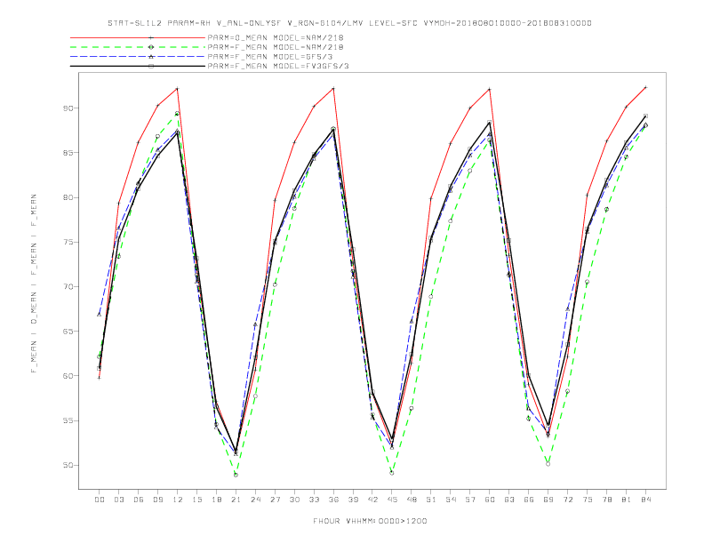Click y-axis tick label 70
This screenshot has height=544, width=704.
point(68,286)
